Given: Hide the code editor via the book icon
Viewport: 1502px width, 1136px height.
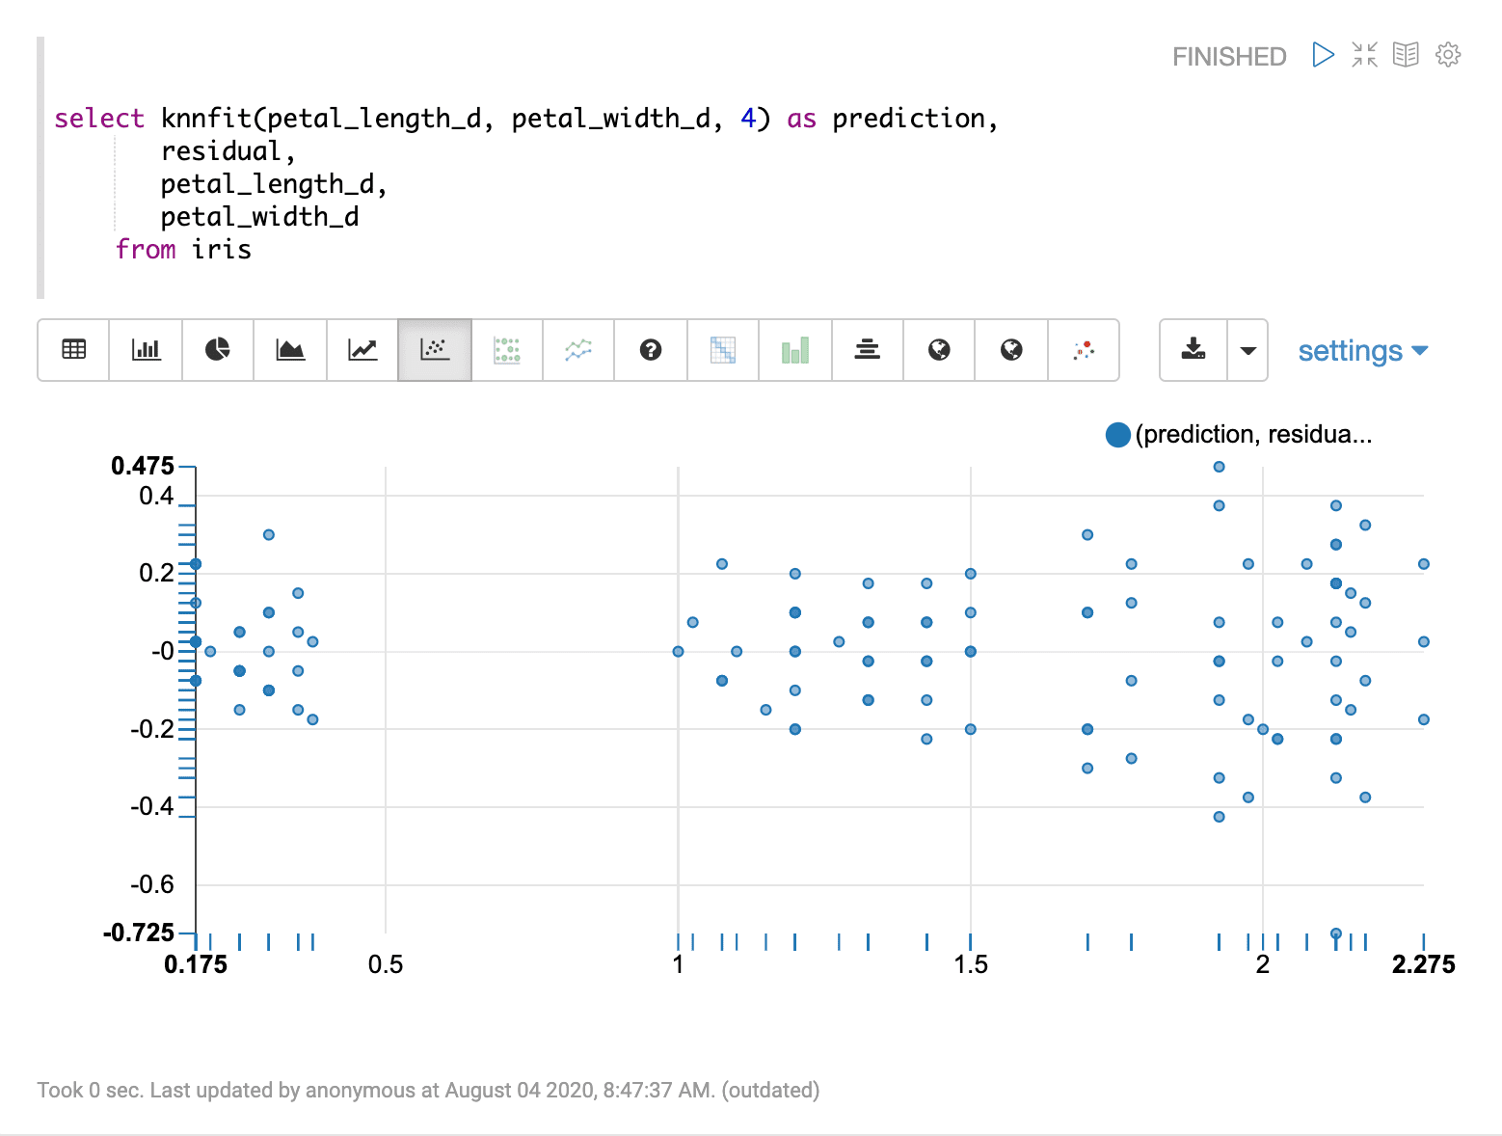Looking at the screenshot, I should (1406, 55).
